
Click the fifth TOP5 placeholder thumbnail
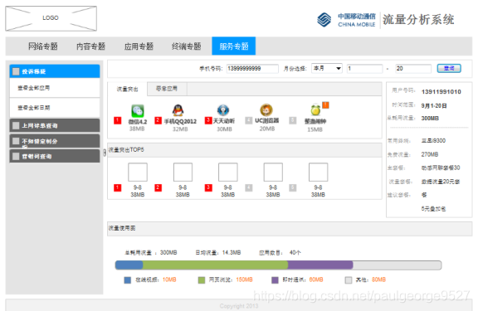(x=318, y=173)
